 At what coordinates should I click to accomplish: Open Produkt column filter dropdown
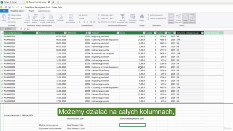click(x=118, y=33)
